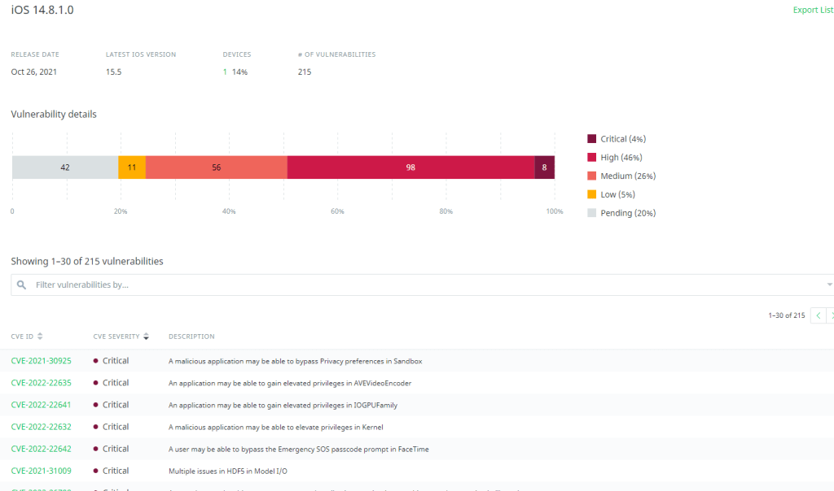Click the Critical severity dot beside CVE-2021-30925

tap(96, 360)
